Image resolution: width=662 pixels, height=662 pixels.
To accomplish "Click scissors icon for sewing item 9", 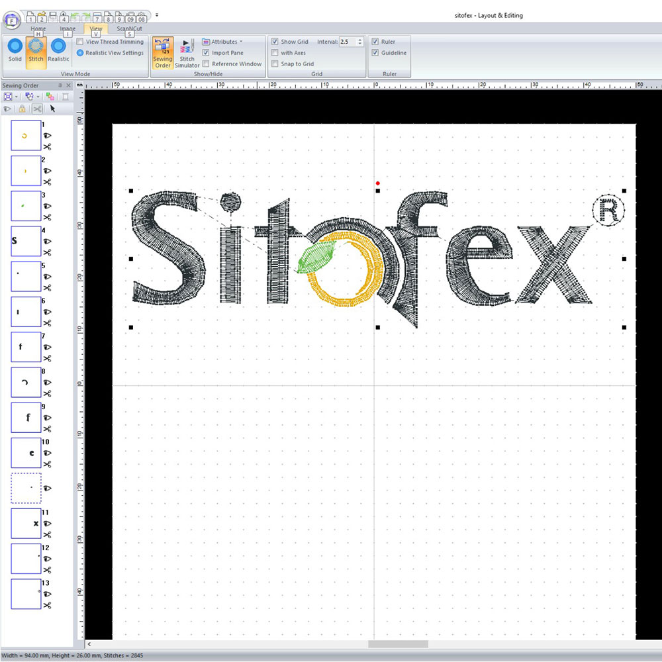I will [47, 429].
